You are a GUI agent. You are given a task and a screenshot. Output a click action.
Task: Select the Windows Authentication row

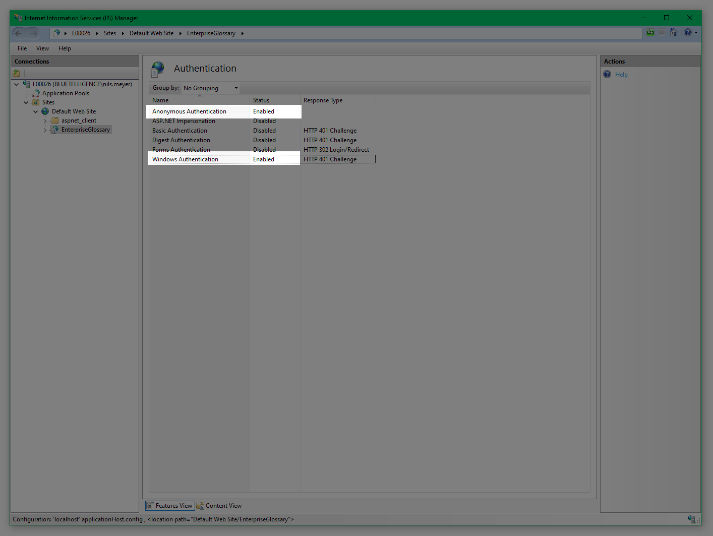point(185,159)
